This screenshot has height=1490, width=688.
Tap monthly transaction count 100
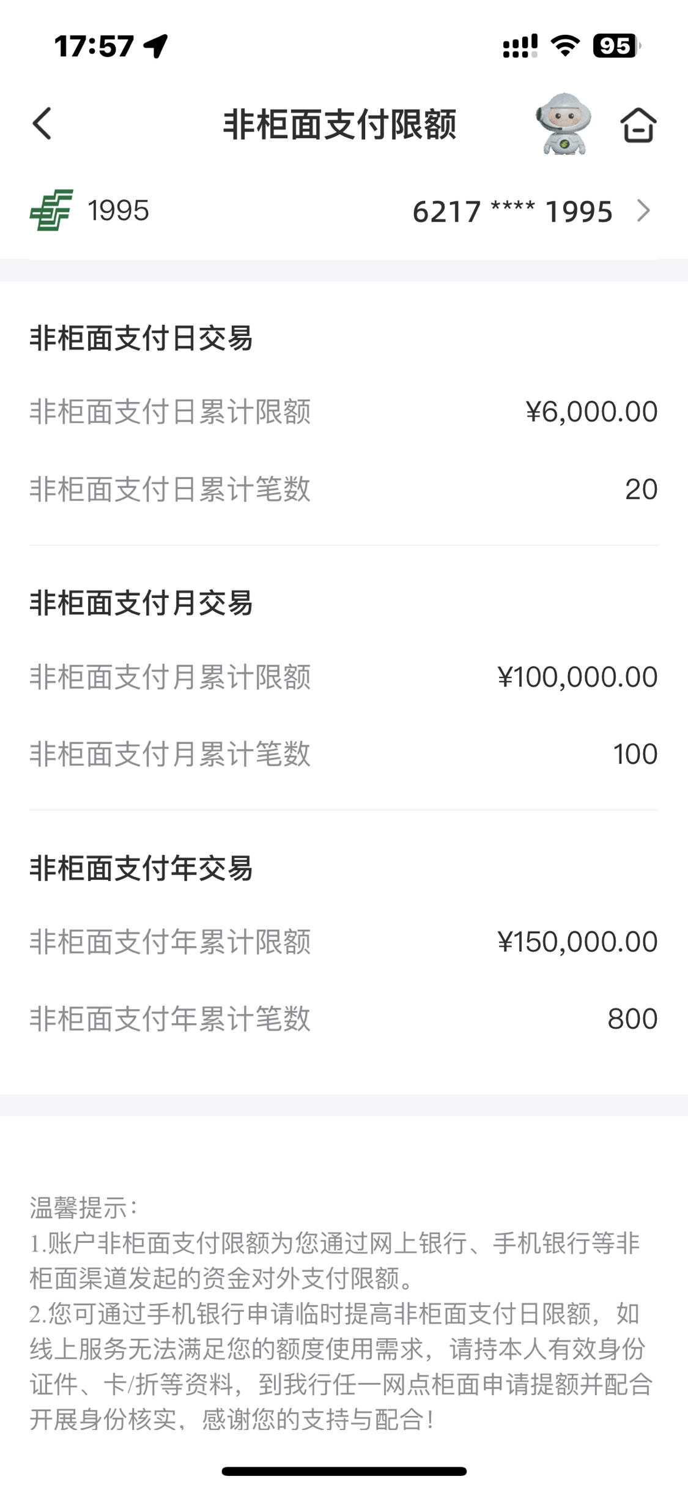click(635, 754)
